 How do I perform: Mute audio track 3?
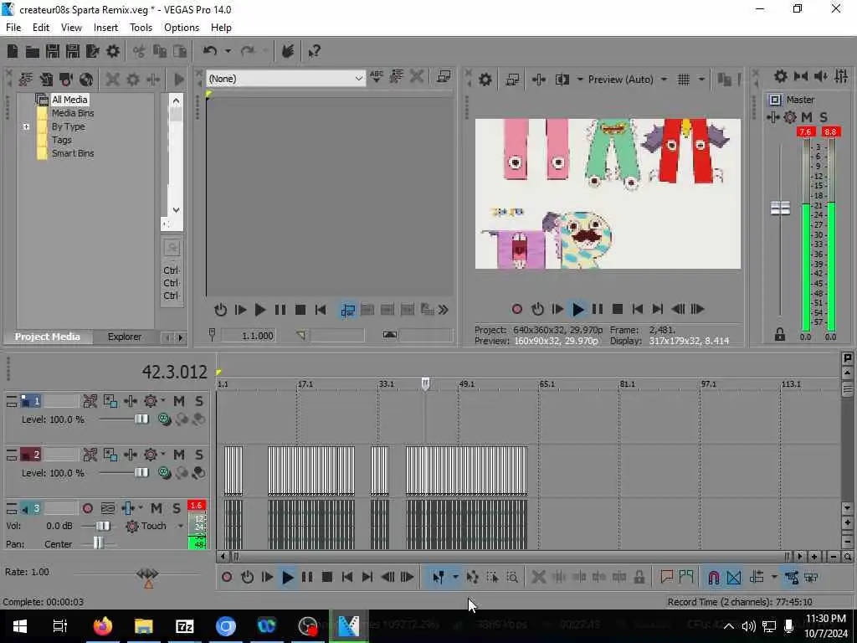[157, 508]
